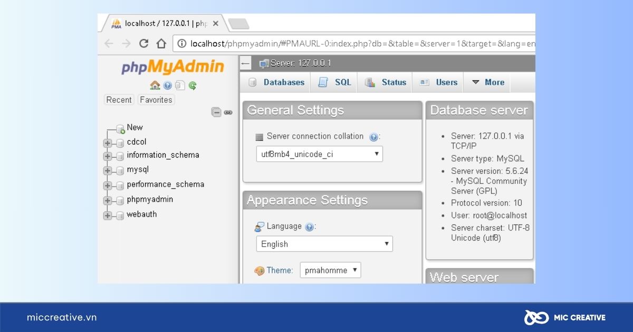The image size is (633, 332).
Task: Open the documentation pages icon in sidebar
Action: pyautogui.click(x=180, y=85)
